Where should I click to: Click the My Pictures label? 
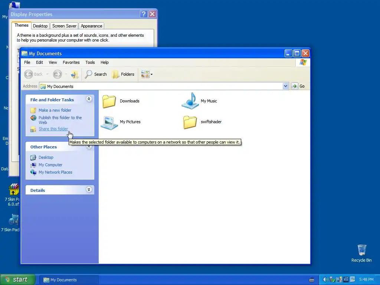[x=130, y=122]
